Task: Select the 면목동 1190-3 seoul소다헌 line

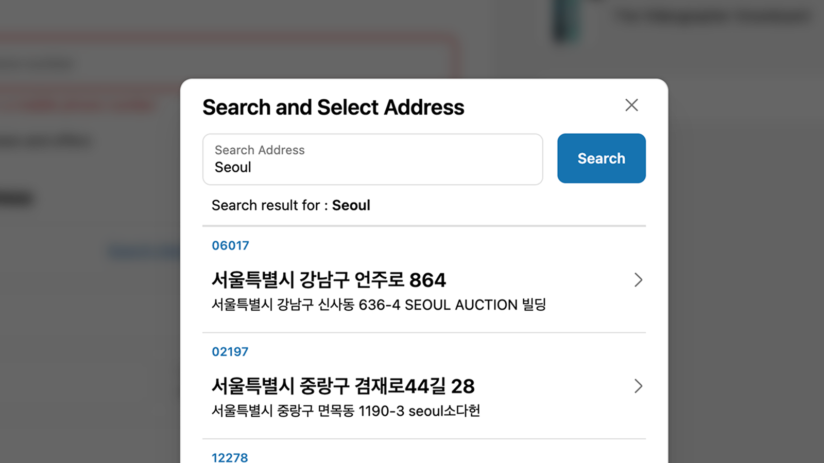Action: [x=346, y=411]
